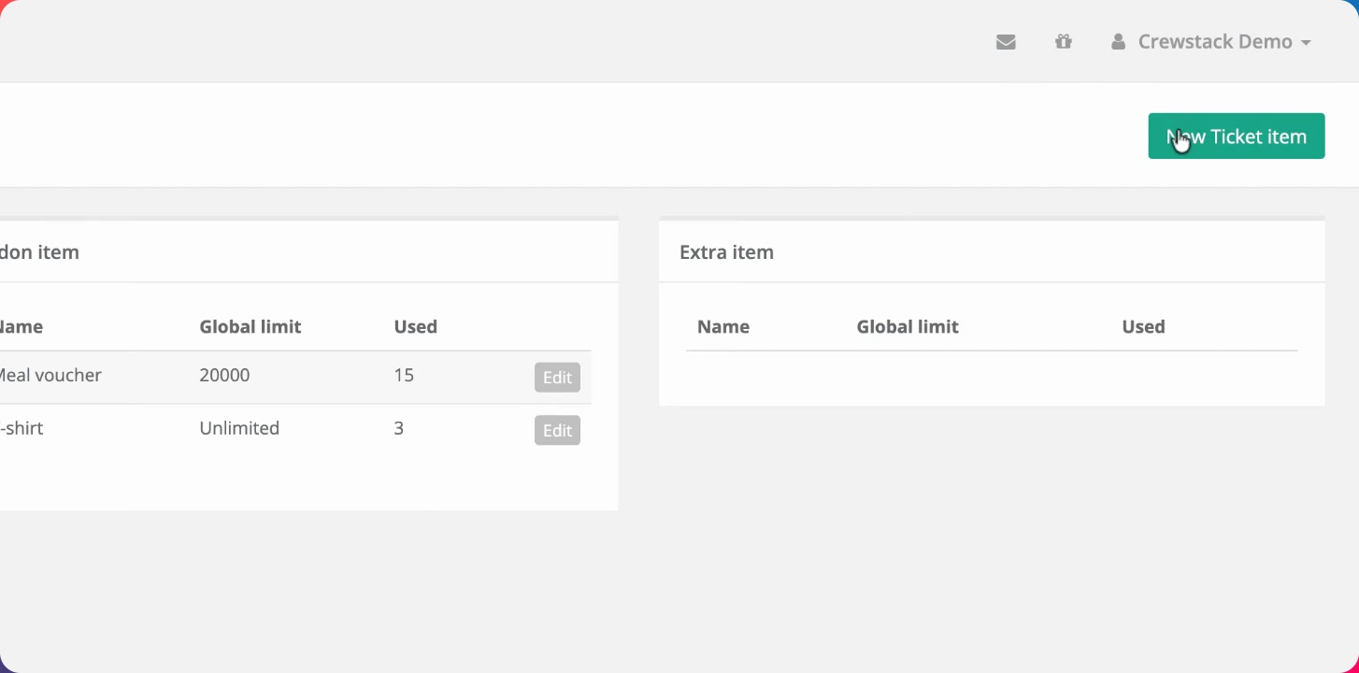Click Global limit header in Extra item table
Screen dimensions: 1359x673
click(908, 326)
